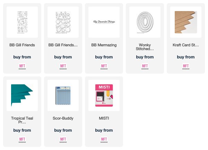Click the MFT logo under MISTI
The width and height of the screenshot is (208, 150).
click(x=104, y=140)
